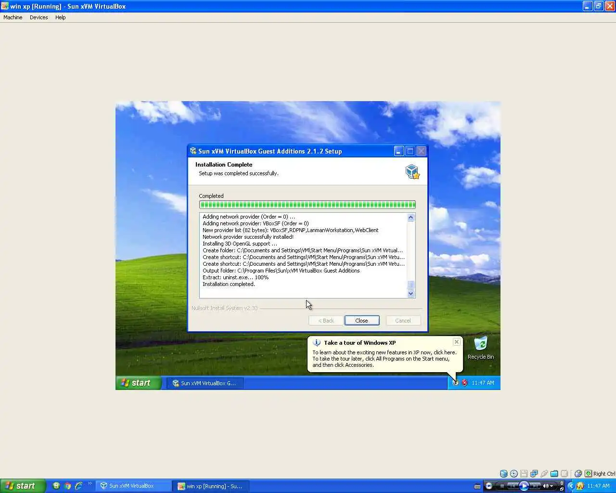Click the green quick launch icon beside host Start
The width and height of the screenshot is (616, 493).
click(x=56, y=486)
